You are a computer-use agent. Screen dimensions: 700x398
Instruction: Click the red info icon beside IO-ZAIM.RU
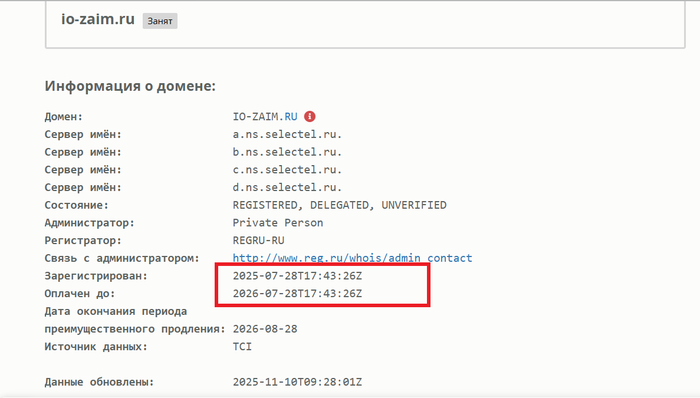tap(310, 117)
